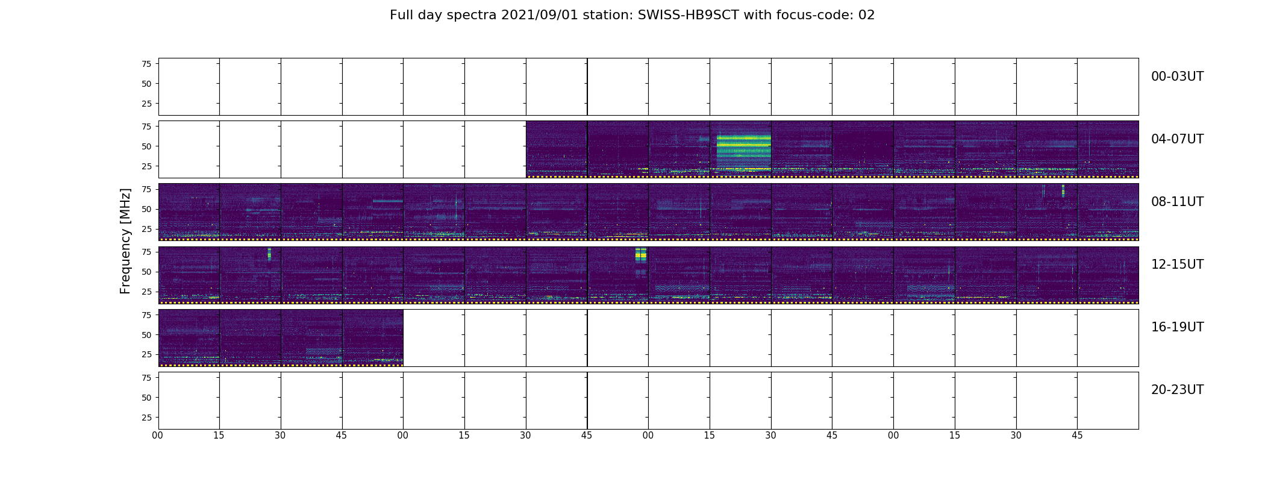Click the rightmost '45' x-axis tick label
The image size is (1265, 482).
click(1077, 436)
